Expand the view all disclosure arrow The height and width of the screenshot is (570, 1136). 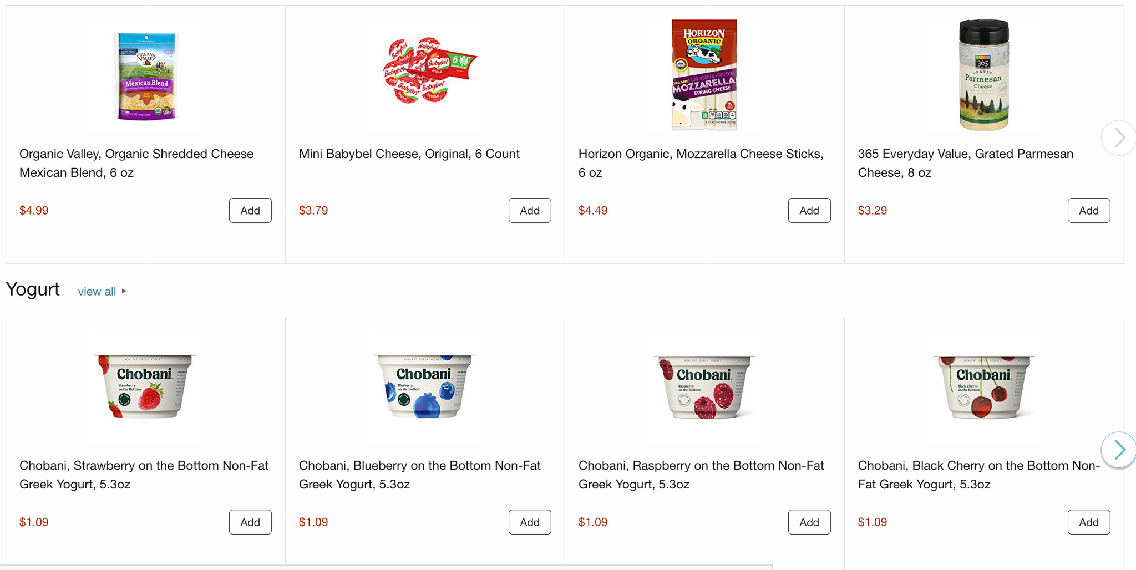pos(123,291)
